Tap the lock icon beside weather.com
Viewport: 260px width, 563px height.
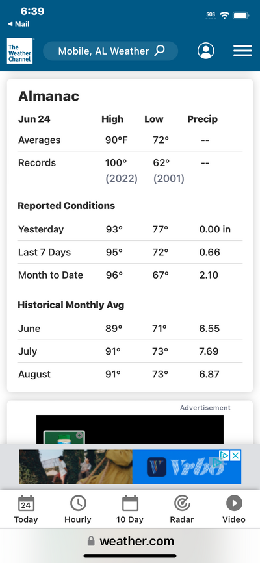pos(92,541)
